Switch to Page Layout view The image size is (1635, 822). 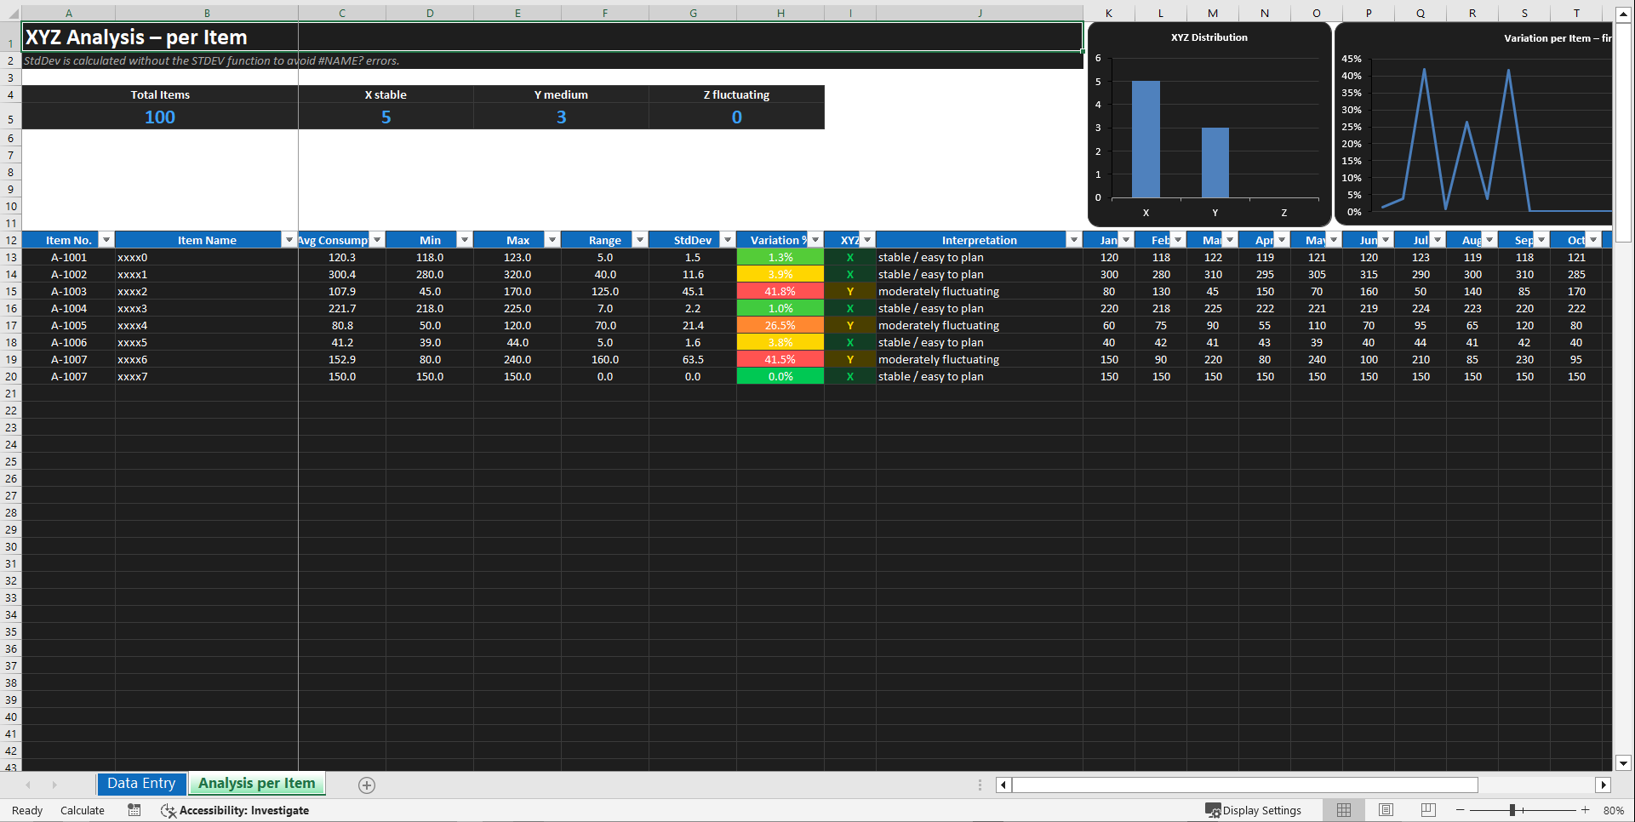1386,810
